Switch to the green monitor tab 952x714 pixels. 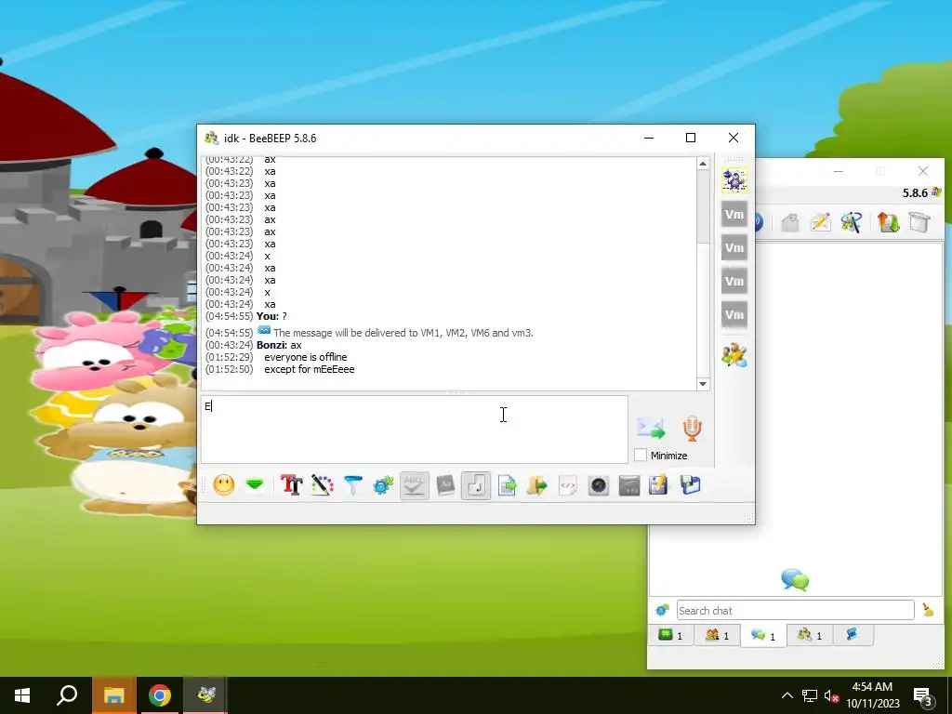point(671,635)
